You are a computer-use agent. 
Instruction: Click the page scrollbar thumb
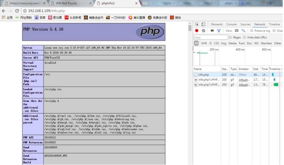coord(190,28)
